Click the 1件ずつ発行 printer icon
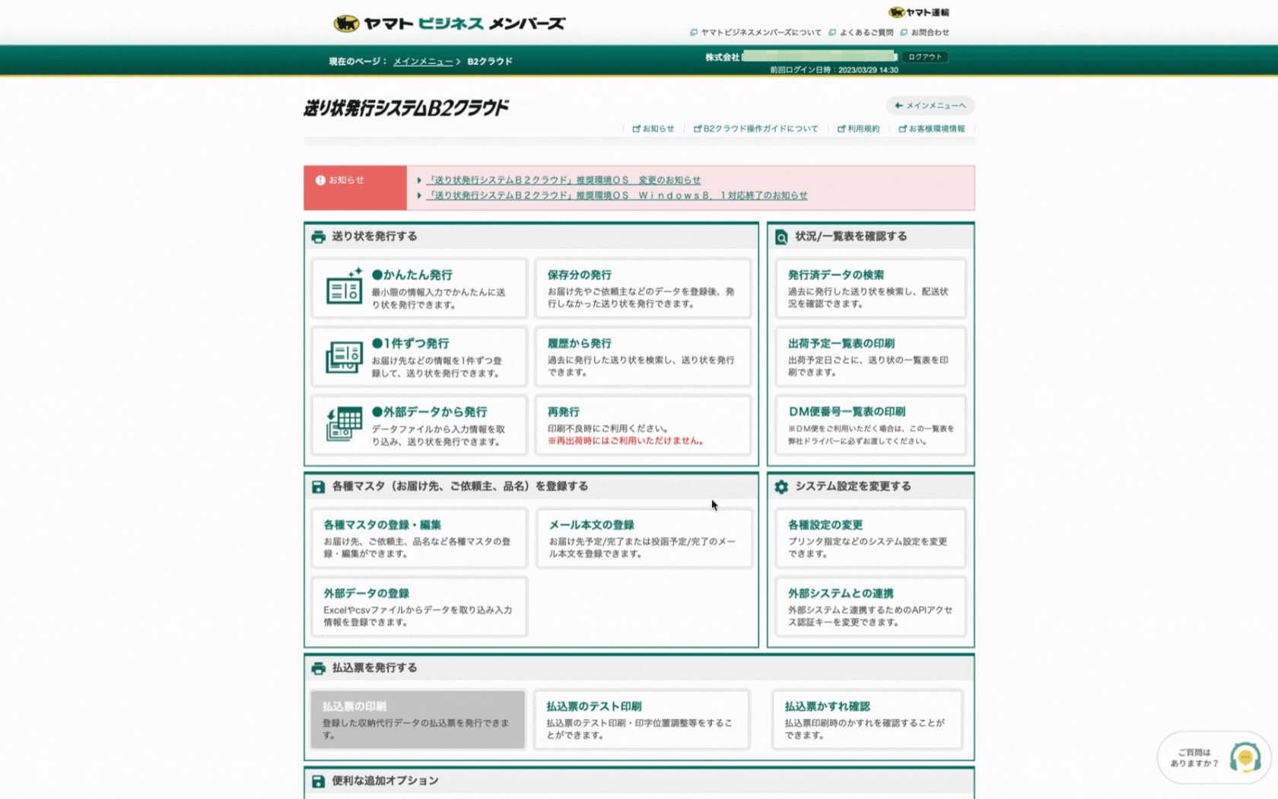1278x799 pixels. point(345,356)
